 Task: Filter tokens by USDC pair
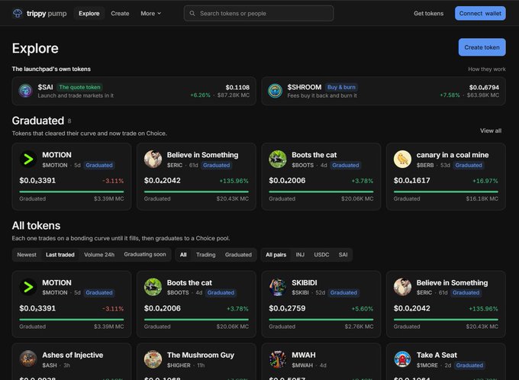coord(321,255)
